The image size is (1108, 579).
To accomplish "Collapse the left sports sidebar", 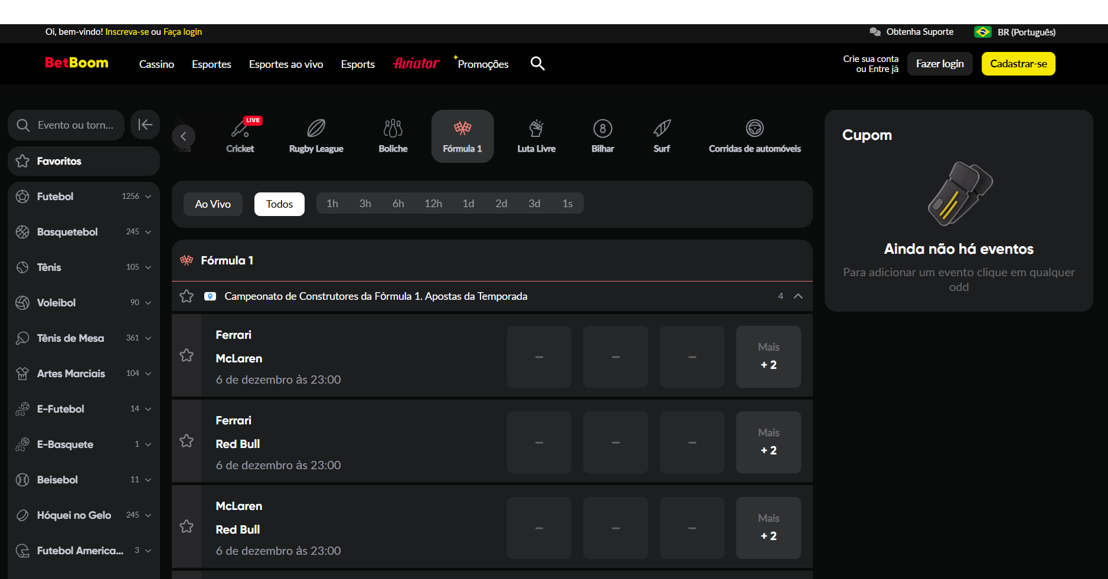I will tap(145, 125).
